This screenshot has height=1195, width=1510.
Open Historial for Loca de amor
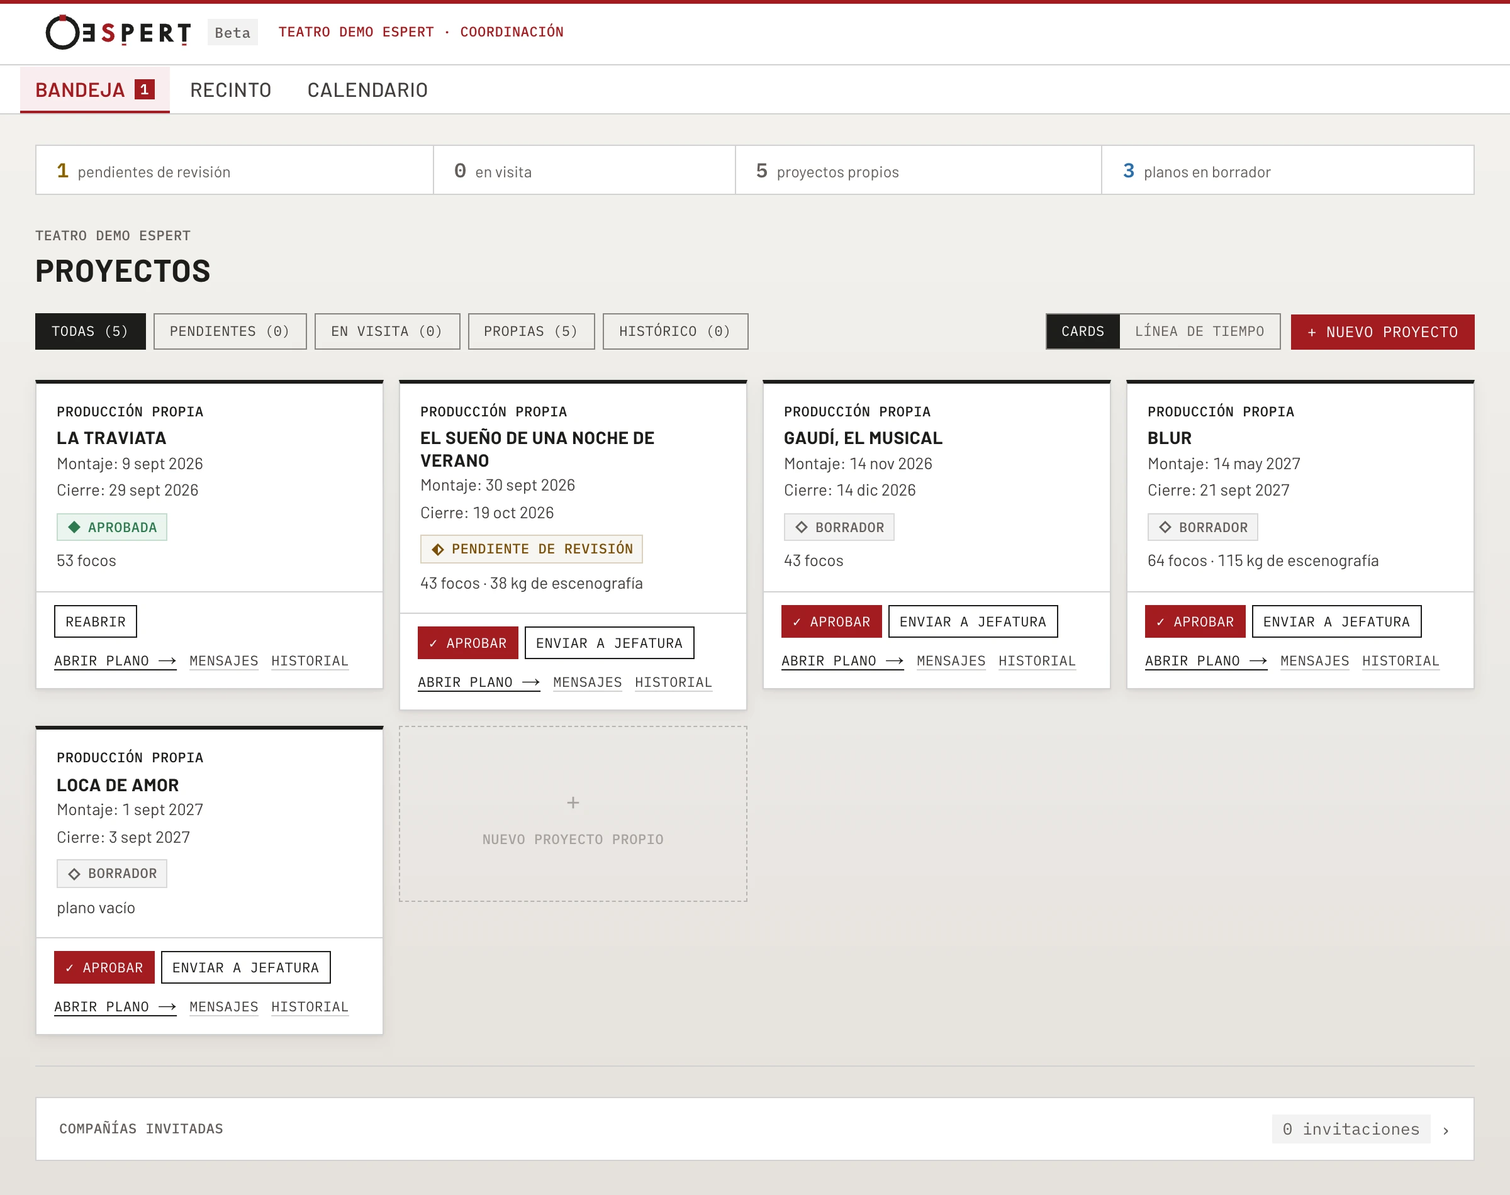(310, 1007)
